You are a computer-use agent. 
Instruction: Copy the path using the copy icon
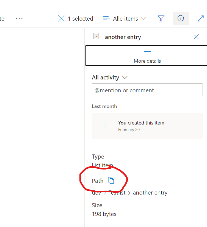(x=111, y=180)
